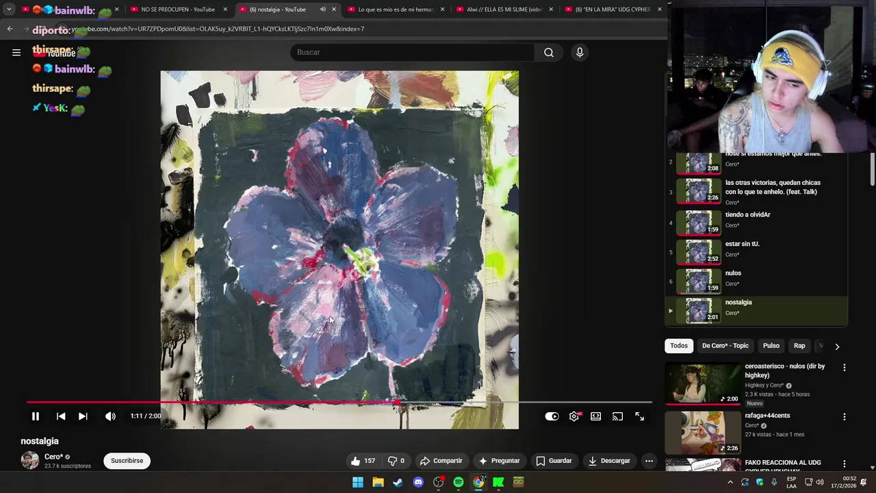Click the Guardar button
The width and height of the screenshot is (876, 493).
click(x=554, y=461)
